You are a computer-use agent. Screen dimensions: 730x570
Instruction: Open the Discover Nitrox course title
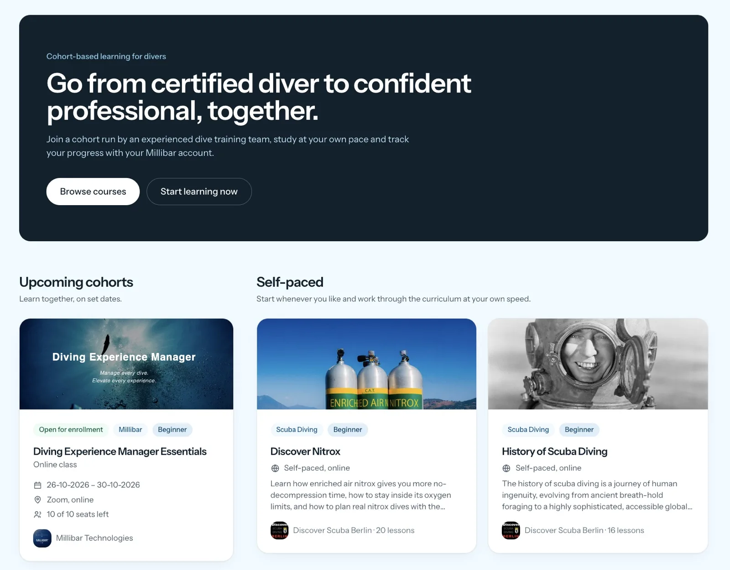pyautogui.click(x=305, y=451)
